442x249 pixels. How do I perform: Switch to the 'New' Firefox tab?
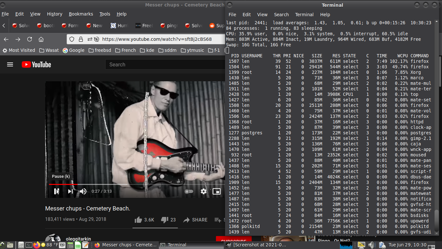point(95,26)
